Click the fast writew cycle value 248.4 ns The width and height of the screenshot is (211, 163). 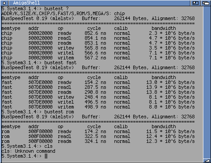pos(95,97)
